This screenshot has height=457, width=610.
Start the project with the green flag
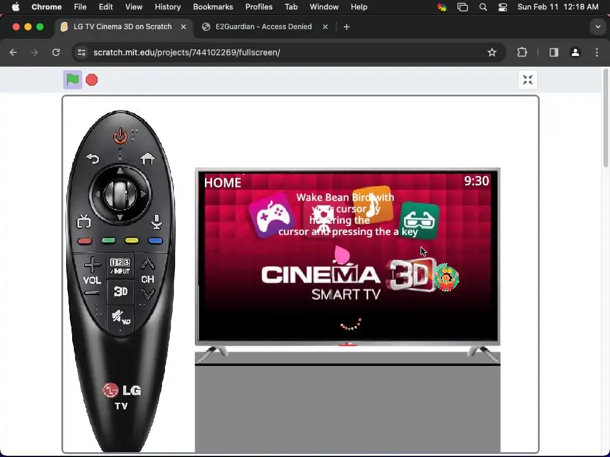72,80
